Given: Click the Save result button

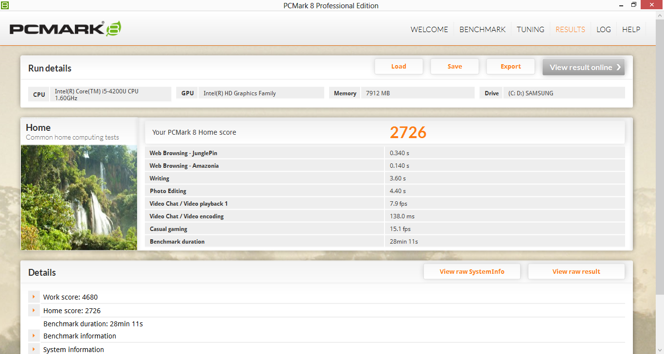Looking at the screenshot, I should [454, 67].
